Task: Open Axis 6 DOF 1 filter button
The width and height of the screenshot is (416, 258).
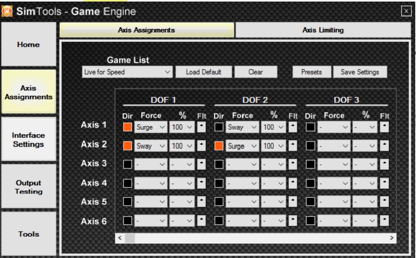Action: coord(201,220)
